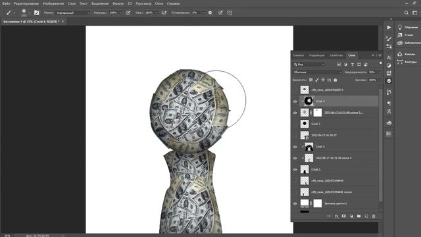Delete layer with trash icon

[374, 216]
